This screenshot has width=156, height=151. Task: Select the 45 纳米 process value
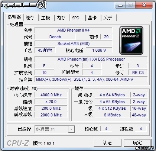45,50
